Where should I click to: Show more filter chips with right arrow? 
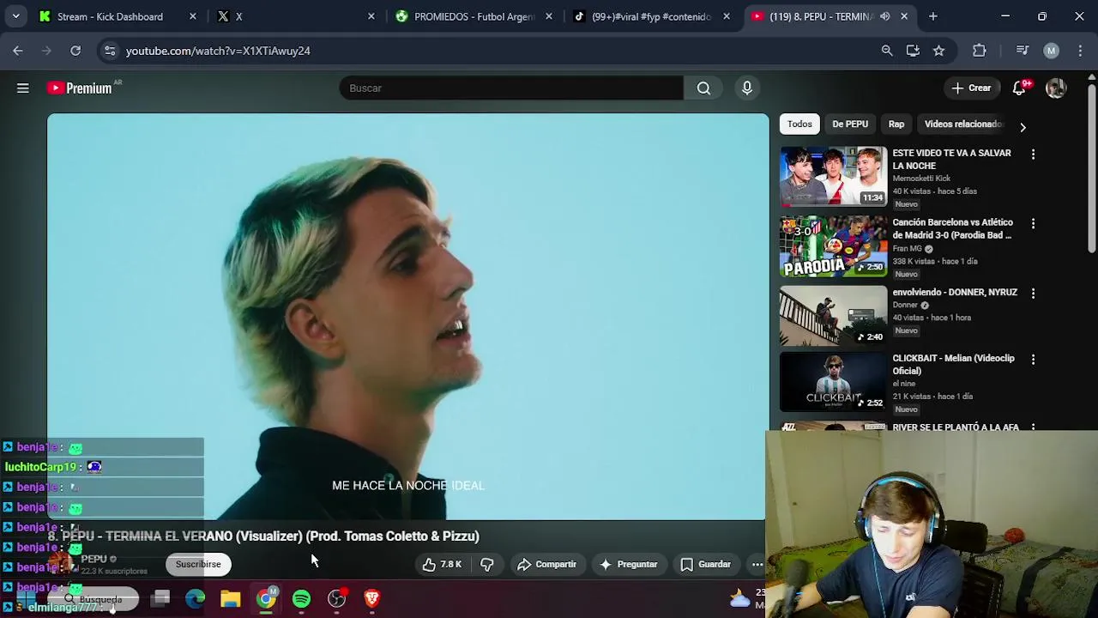[x=1023, y=126]
